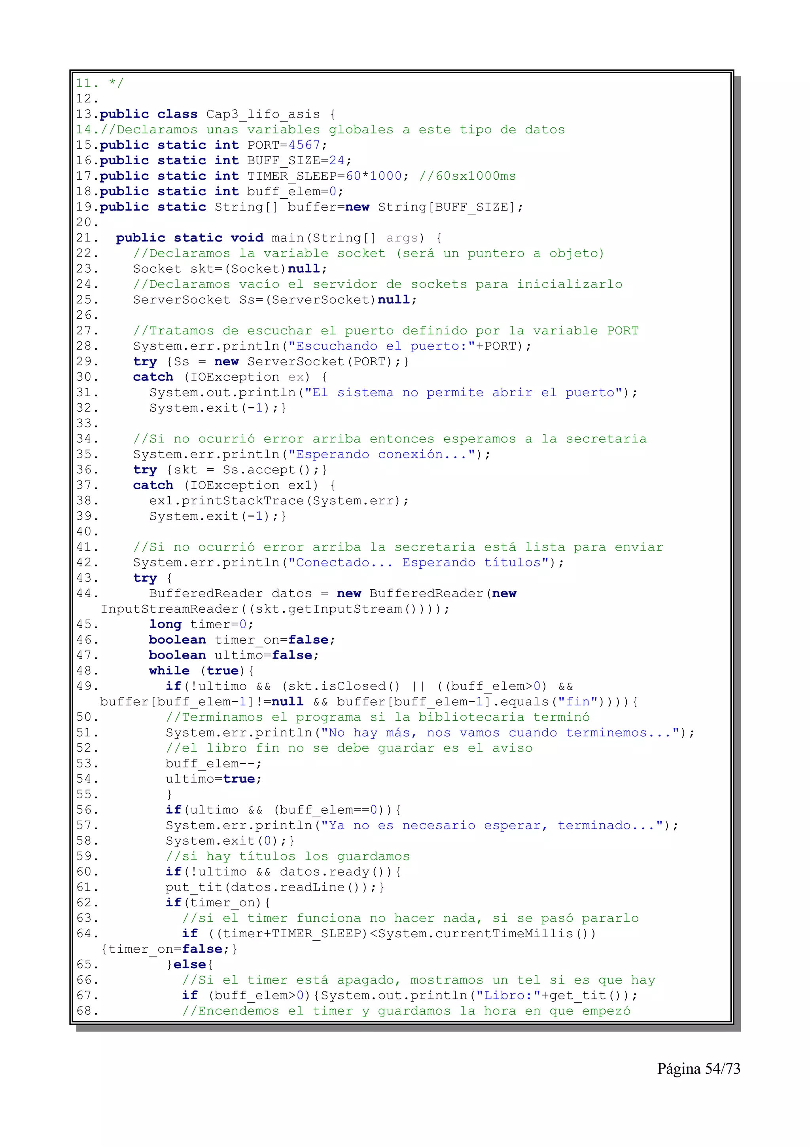Screen dimensions: 810x1147
Task: Click the '(timer+TIMER_SLEEP)<System.currentTimeMillis()' line
Action: coord(389,934)
